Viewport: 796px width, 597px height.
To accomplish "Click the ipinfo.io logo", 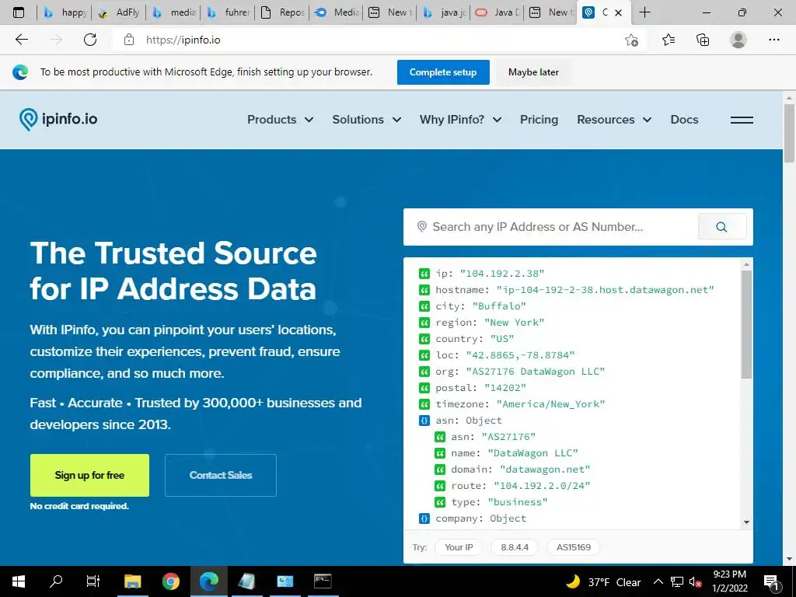I will 58,119.
